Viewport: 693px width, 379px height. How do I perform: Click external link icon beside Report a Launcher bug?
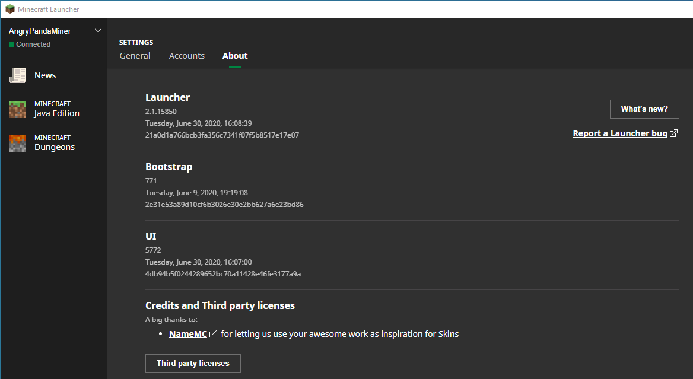click(x=673, y=133)
